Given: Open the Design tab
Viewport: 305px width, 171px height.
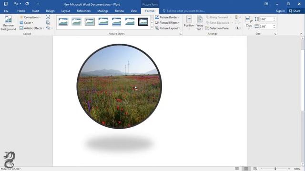Looking at the screenshot, I should tap(50, 11).
